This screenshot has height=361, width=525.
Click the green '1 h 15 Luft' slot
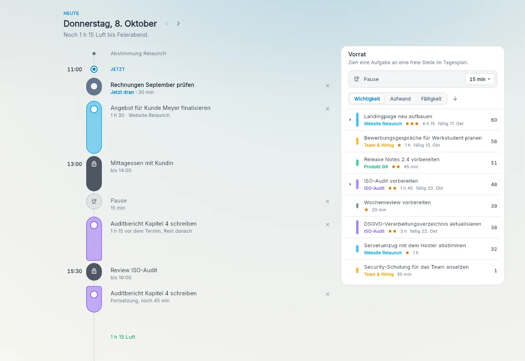pos(123,337)
